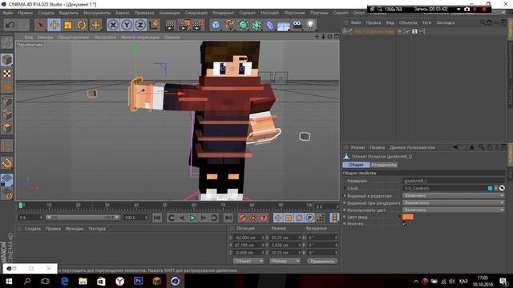Activate the Move tool
This screenshot has width=513, height=288.
point(55,25)
